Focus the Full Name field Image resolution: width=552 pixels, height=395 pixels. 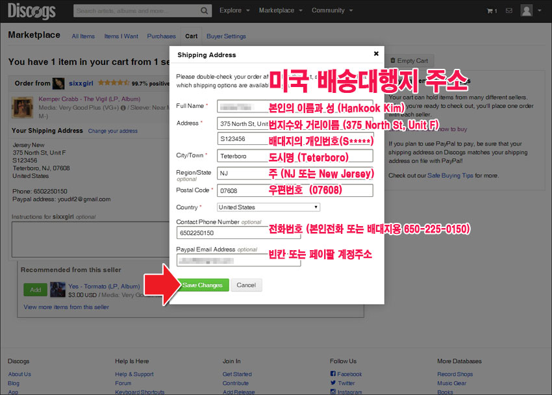[x=295, y=106]
